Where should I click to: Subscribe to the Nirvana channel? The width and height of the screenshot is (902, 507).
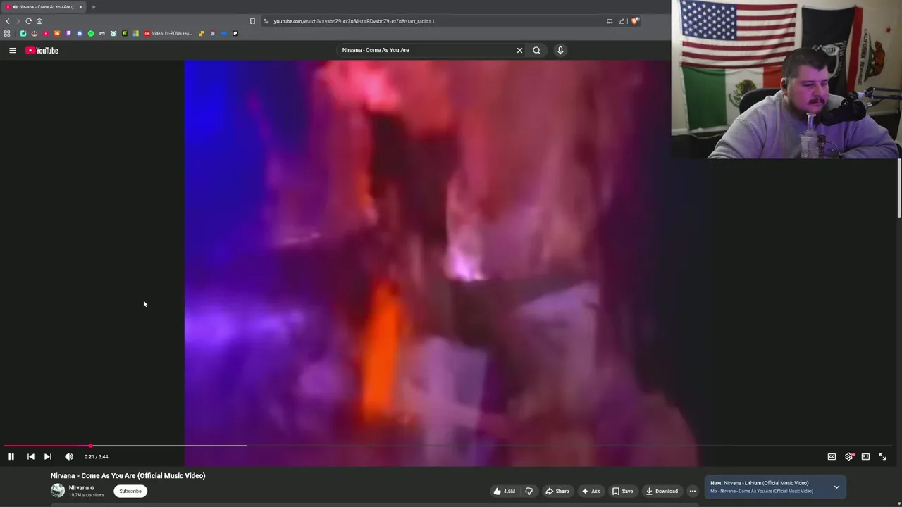coord(130,491)
